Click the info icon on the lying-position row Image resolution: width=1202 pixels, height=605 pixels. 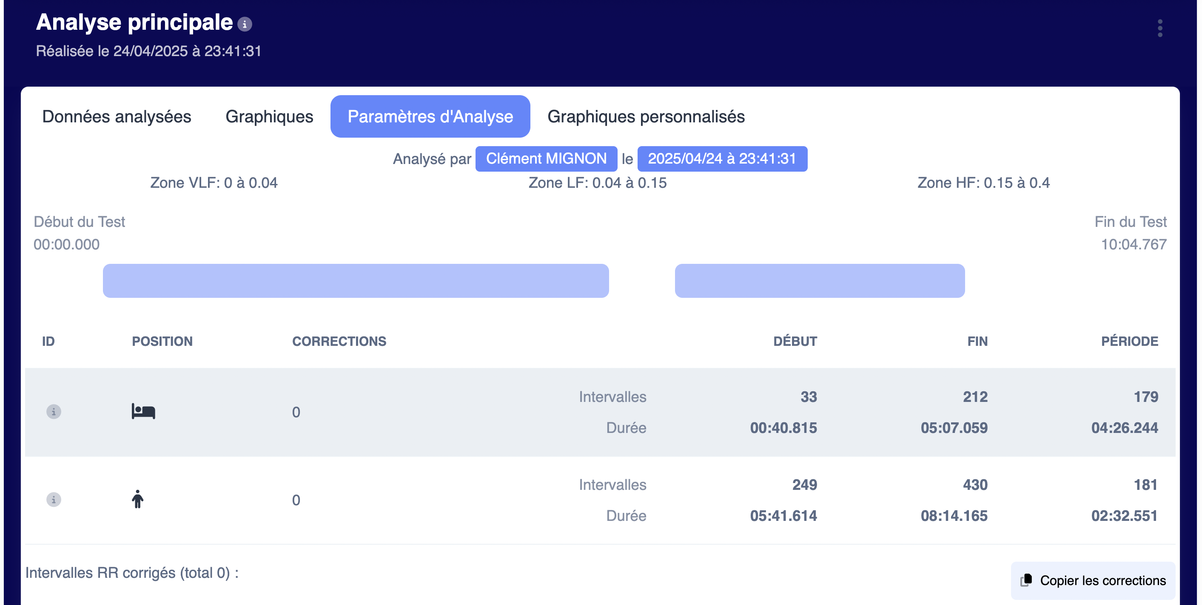(54, 412)
